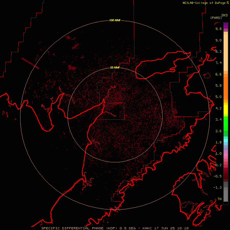Click the 1.0 value on color scale
This screenshot has height=230, width=230.
(218, 154)
